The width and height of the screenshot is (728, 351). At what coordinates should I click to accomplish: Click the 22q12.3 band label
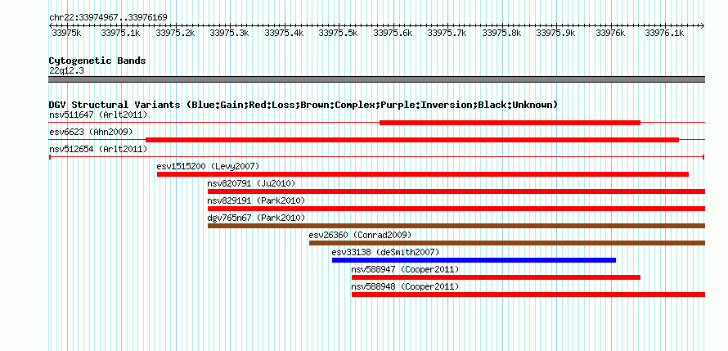(x=66, y=71)
